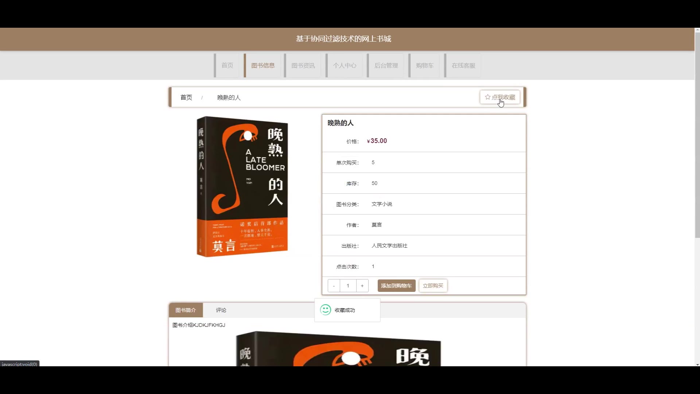Open the 首页 navigation menu item
The image size is (700, 394).
[x=227, y=65]
